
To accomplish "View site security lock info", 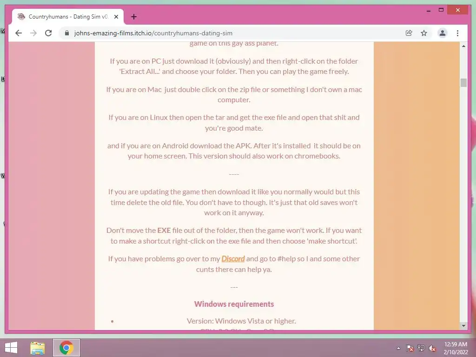I will click(67, 33).
